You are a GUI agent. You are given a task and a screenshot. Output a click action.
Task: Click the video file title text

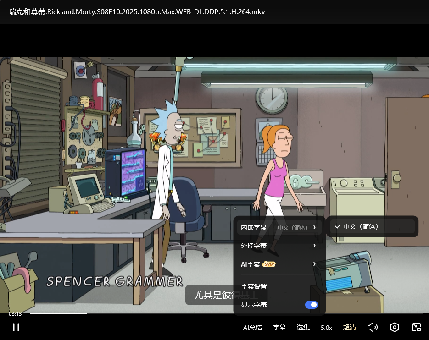(x=137, y=12)
